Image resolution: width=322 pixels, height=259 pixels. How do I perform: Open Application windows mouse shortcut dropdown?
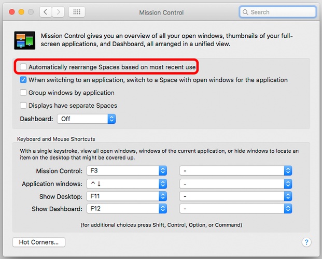tap(235, 184)
